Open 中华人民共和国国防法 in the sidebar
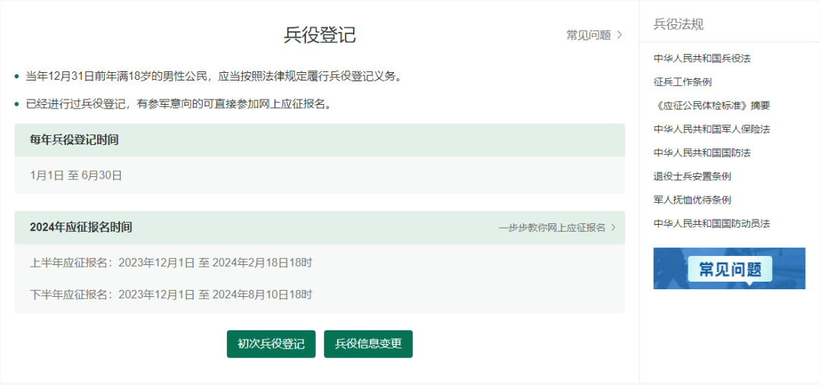 click(702, 153)
